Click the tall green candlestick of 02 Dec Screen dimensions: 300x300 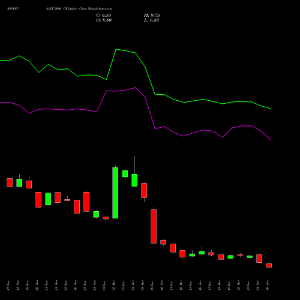coord(115,193)
